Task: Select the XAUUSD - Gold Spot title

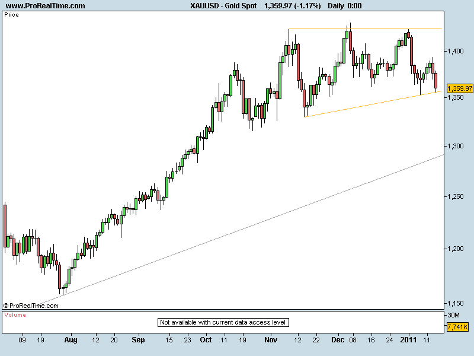Action: point(223,6)
